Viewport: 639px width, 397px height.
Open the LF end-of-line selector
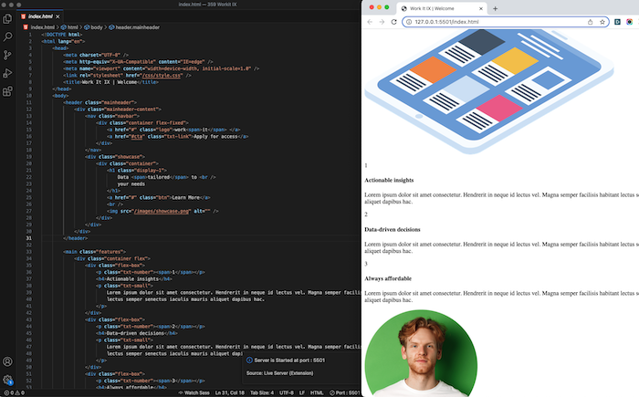tap(302, 393)
